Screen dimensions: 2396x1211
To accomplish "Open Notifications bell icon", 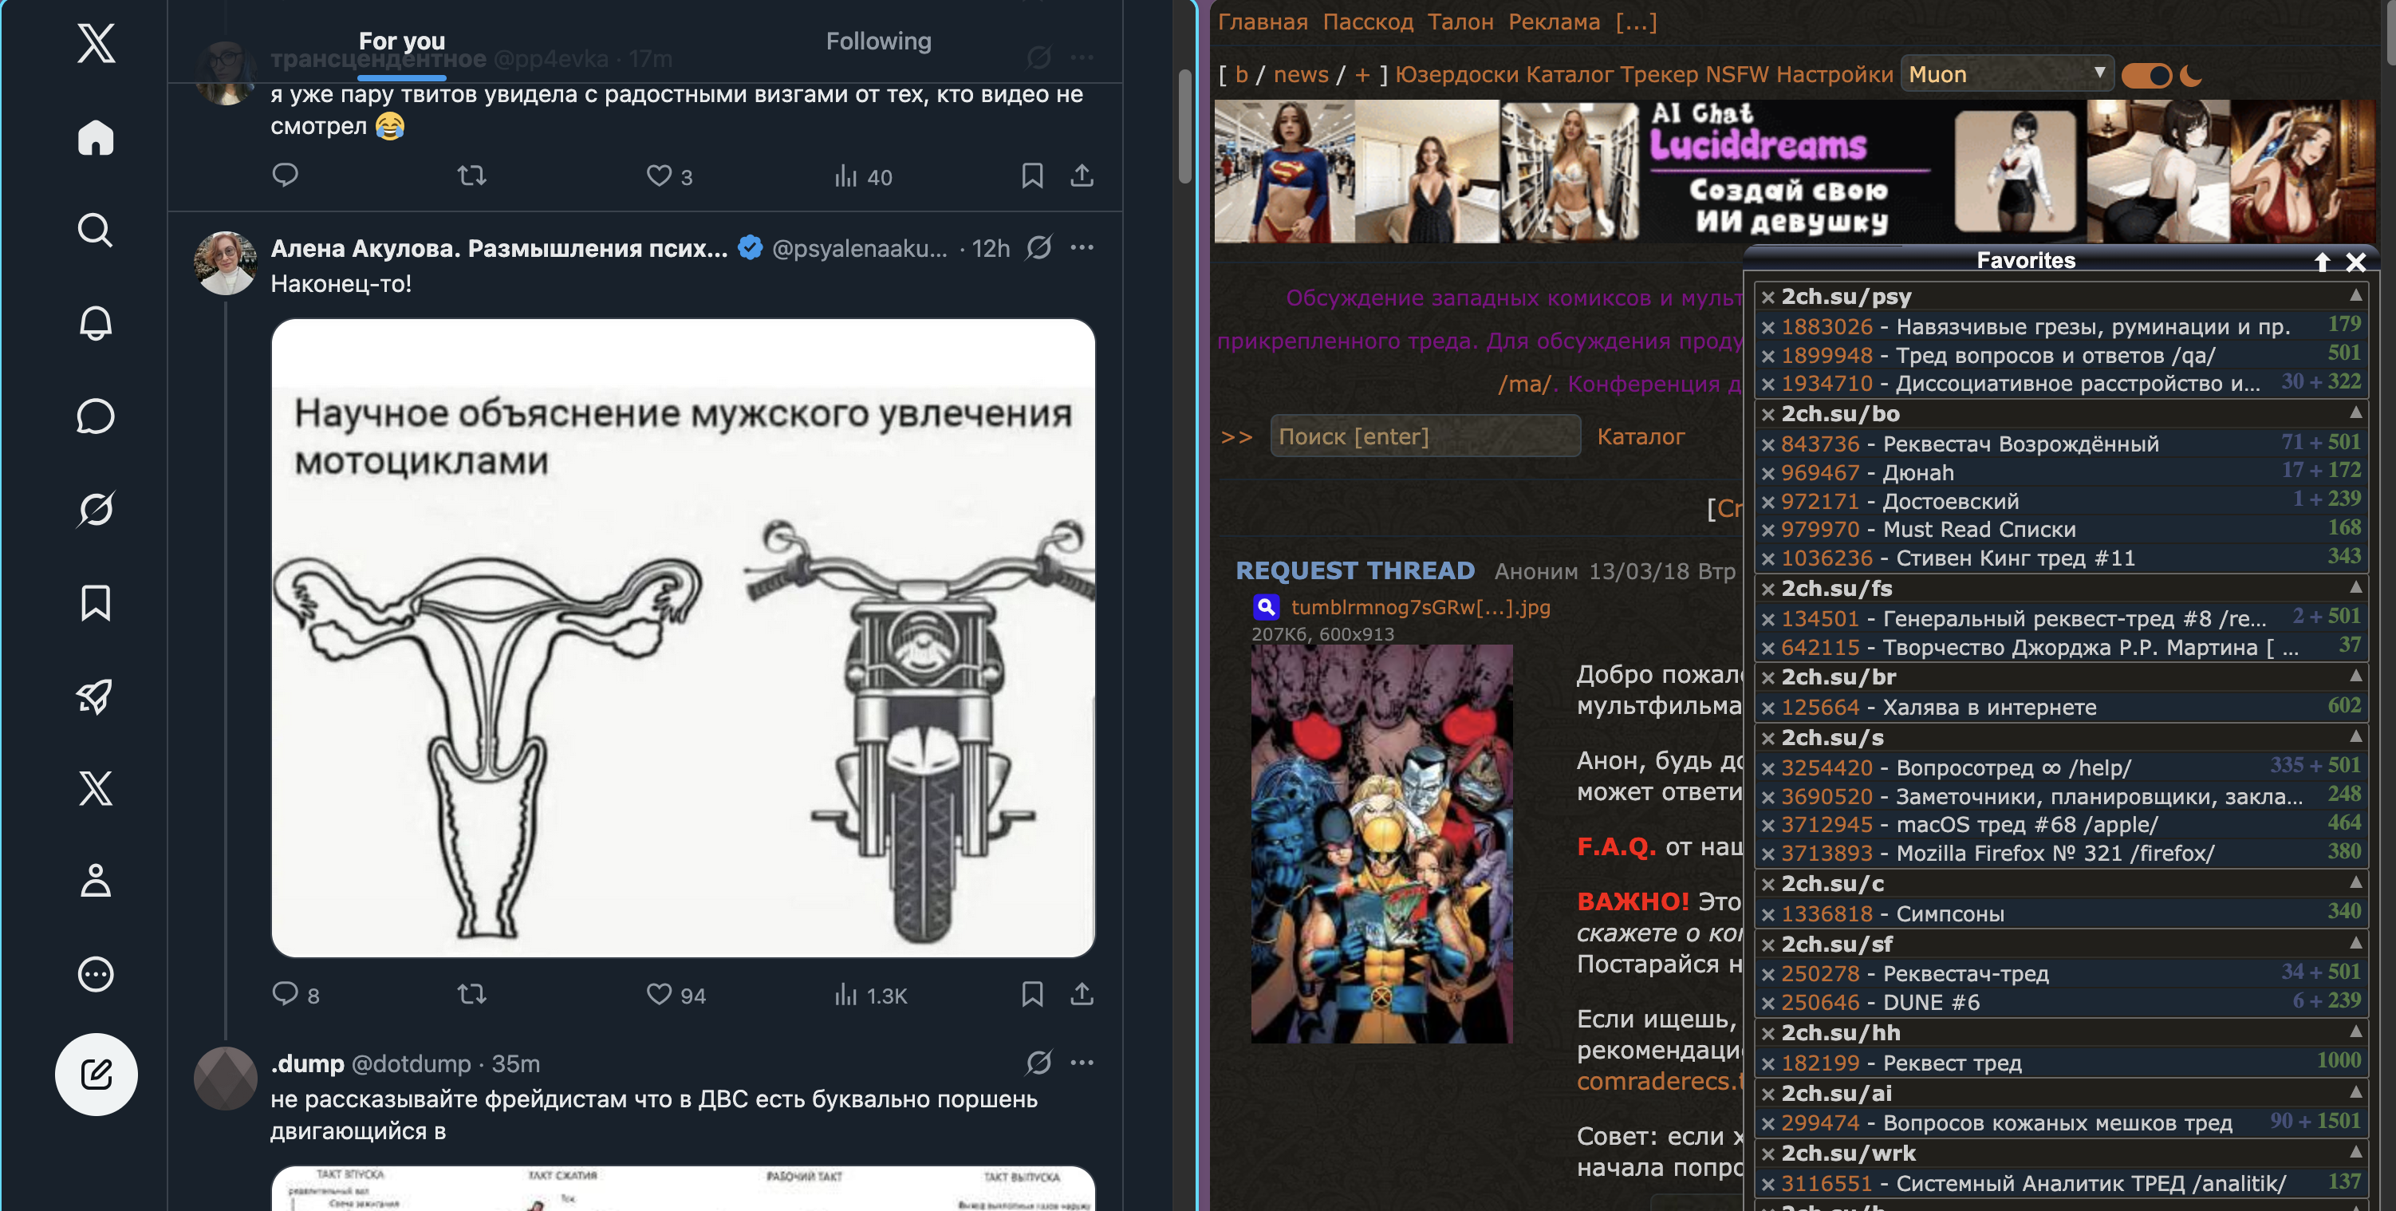I will pyautogui.click(x=96, y=323).
